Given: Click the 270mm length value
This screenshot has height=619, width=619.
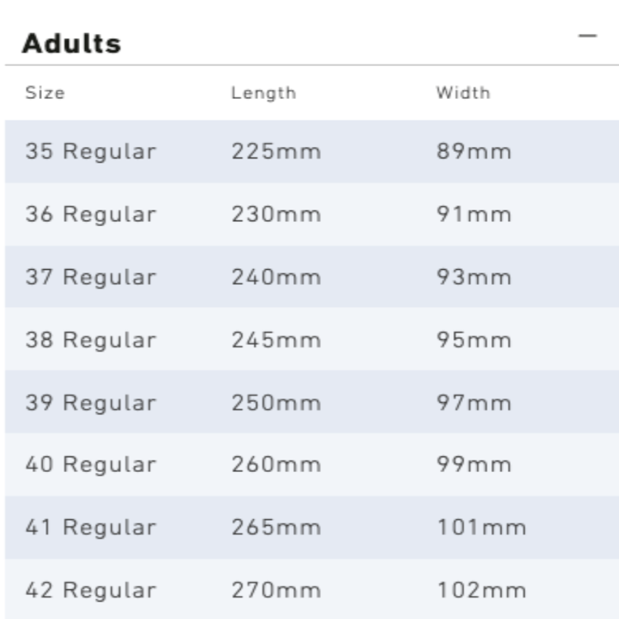Looking at the screenshot, I should (x=276, y=590).
